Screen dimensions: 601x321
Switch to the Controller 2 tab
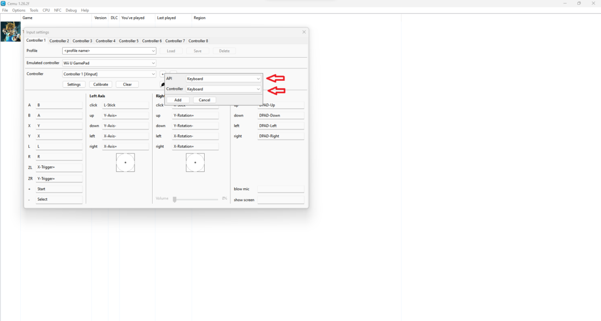[59, 41]
